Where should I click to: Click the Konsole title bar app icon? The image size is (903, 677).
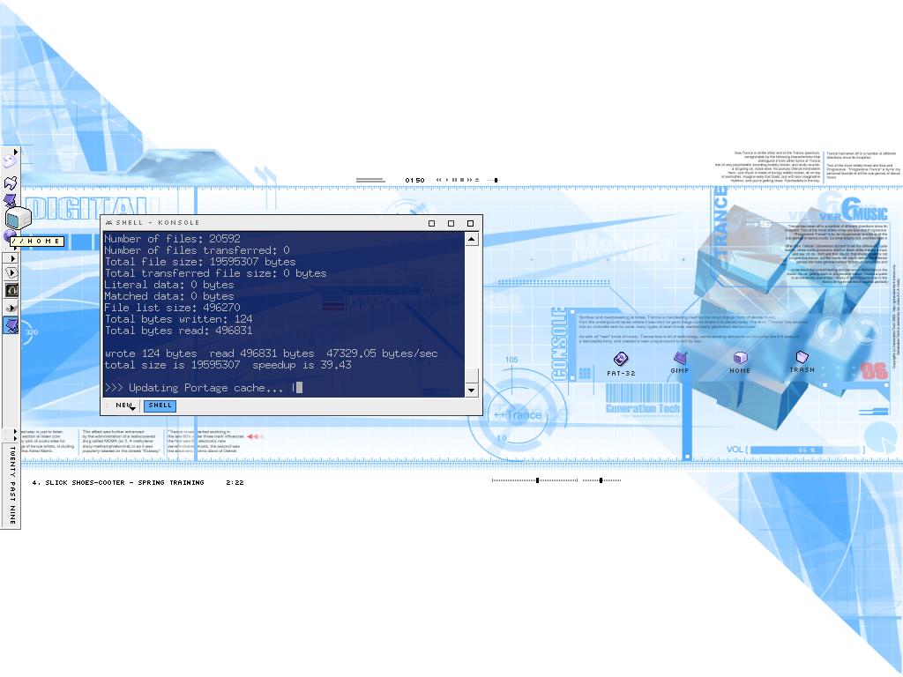108,223
